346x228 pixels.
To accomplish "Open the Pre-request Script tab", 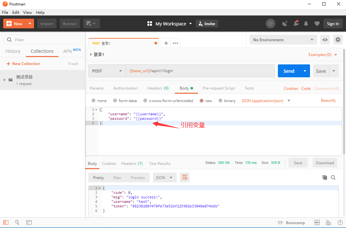I will (x=219, y=88).
